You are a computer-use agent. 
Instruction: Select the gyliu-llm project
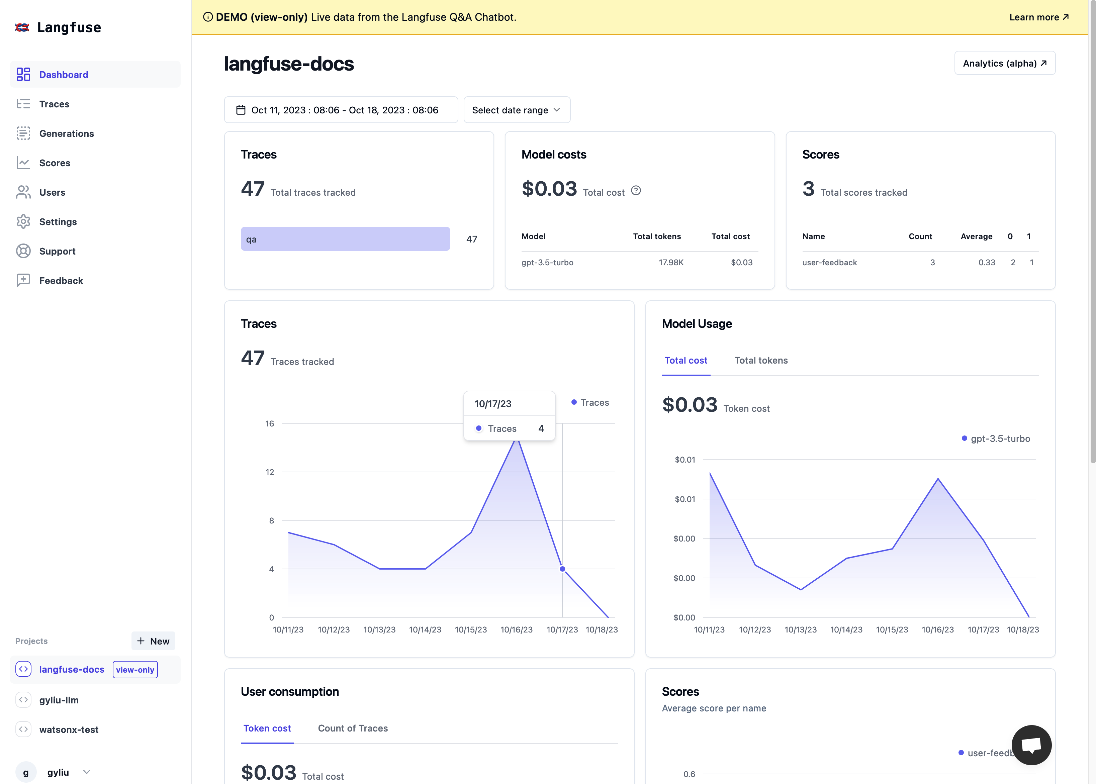click(x=96, y=699)
